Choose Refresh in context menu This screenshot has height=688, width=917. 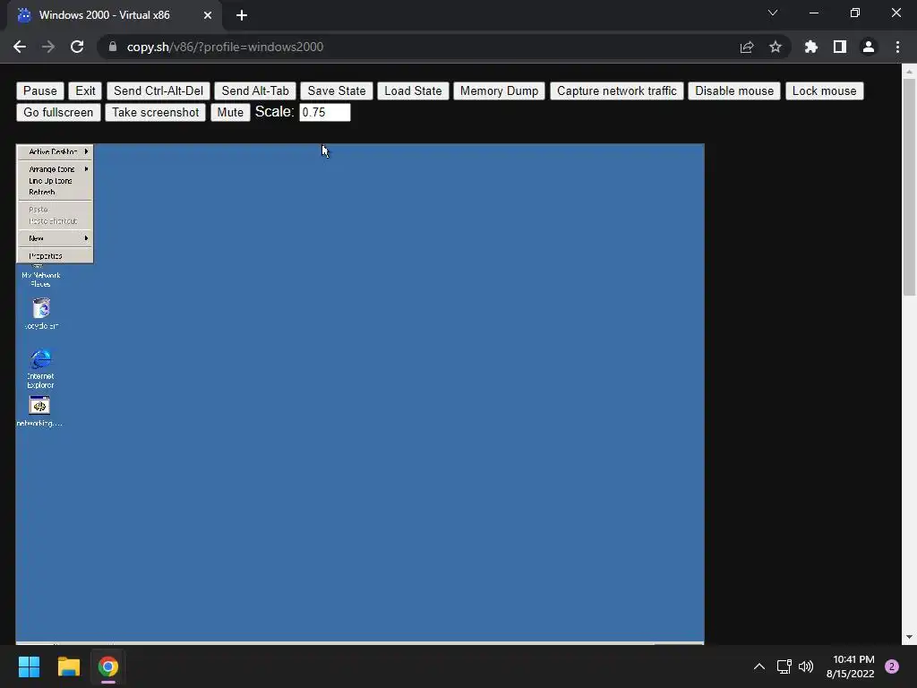point(55,192)
